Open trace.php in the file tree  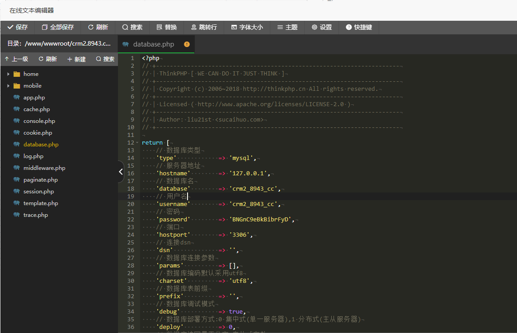point(36,215)
